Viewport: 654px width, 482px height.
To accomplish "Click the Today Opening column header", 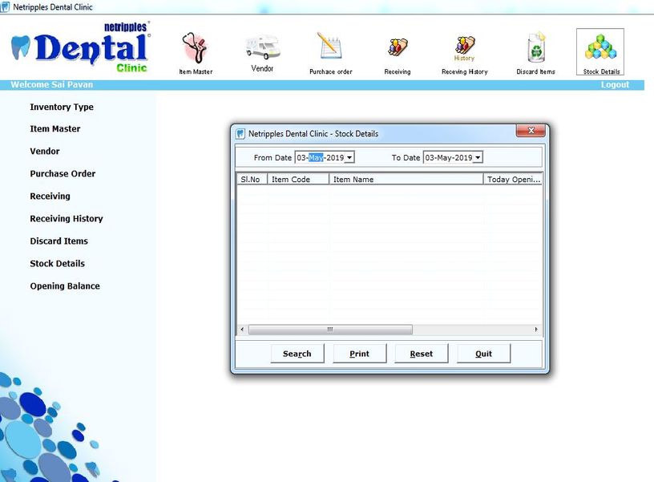I will pos(513,179).
